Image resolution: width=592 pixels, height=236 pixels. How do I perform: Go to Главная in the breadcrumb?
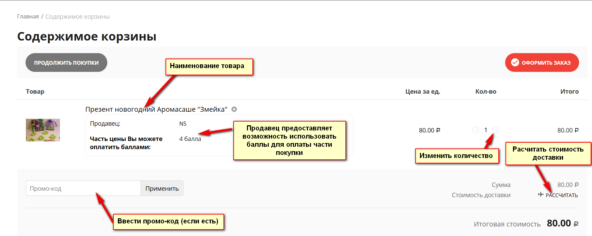coord(28,17)
